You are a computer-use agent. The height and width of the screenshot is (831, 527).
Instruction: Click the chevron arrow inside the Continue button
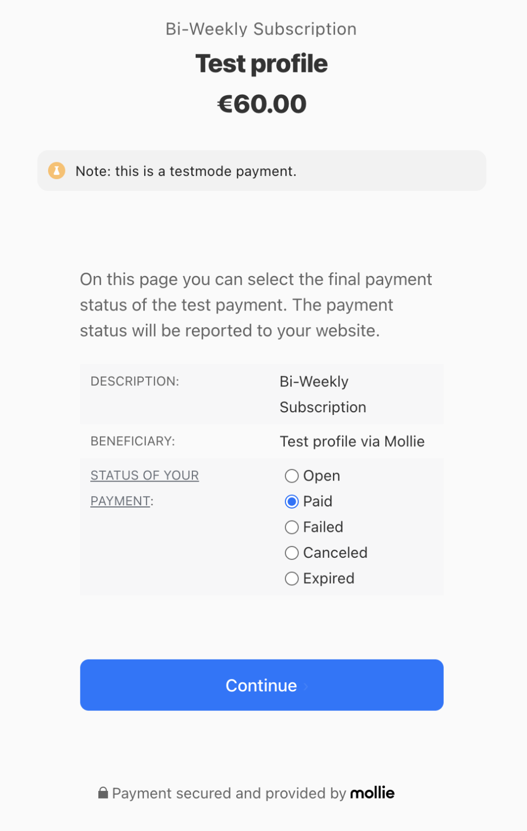pos(305,685)
